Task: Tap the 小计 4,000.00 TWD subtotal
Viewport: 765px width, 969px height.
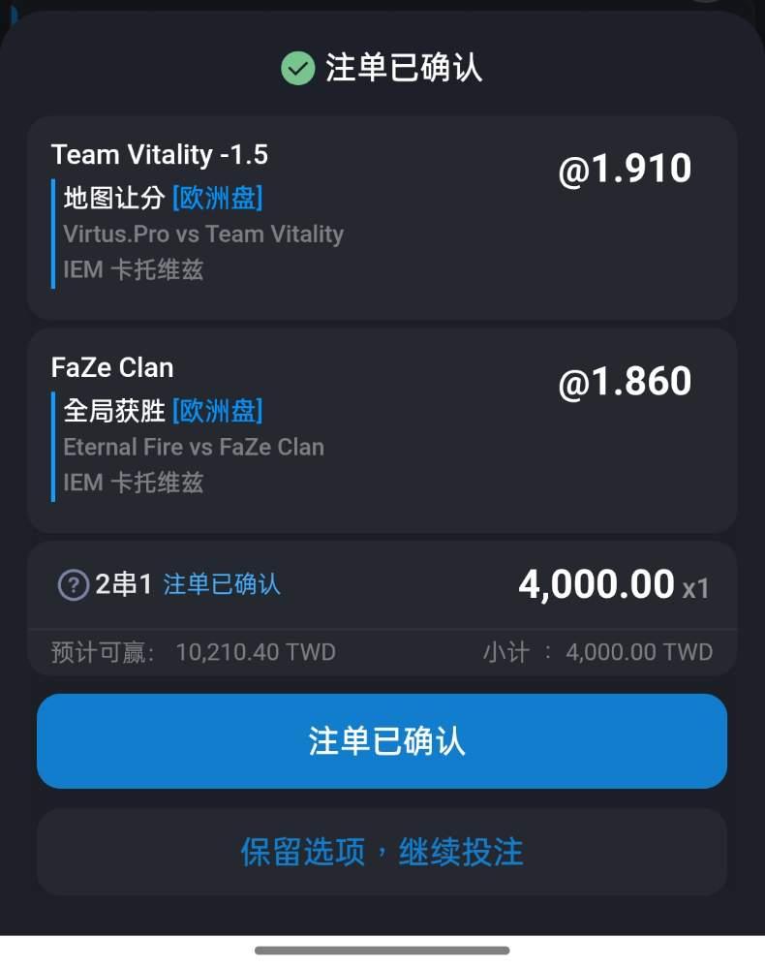Action: click(597, 652)
